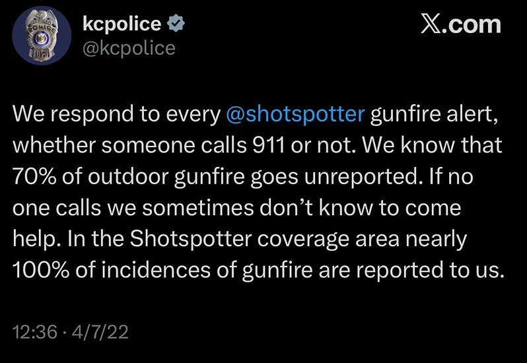Click the phrase "know to come"

click(x=402, y=207)
